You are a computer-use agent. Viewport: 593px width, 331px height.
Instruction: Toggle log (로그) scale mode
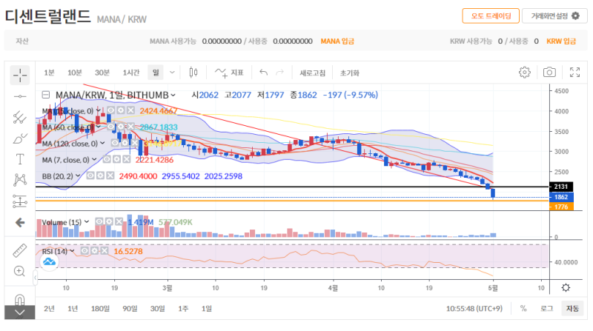546,308
